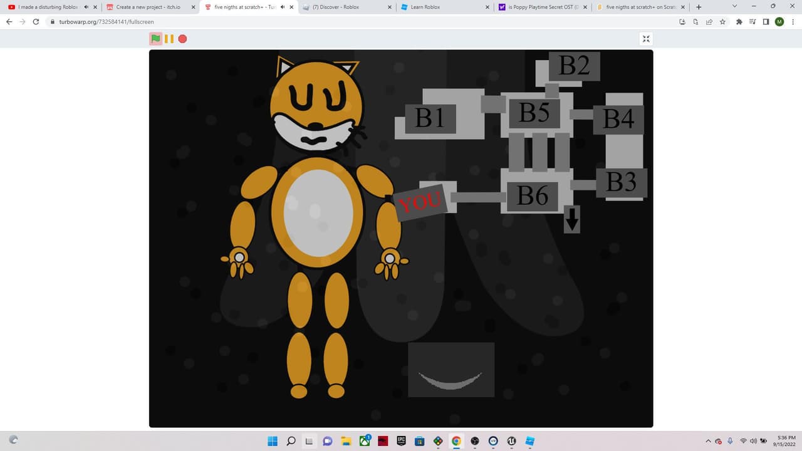Viewport: 802px width, 451px height.
Task: Exit fullscreen using the arrows icon
Action: coord(646,39)
